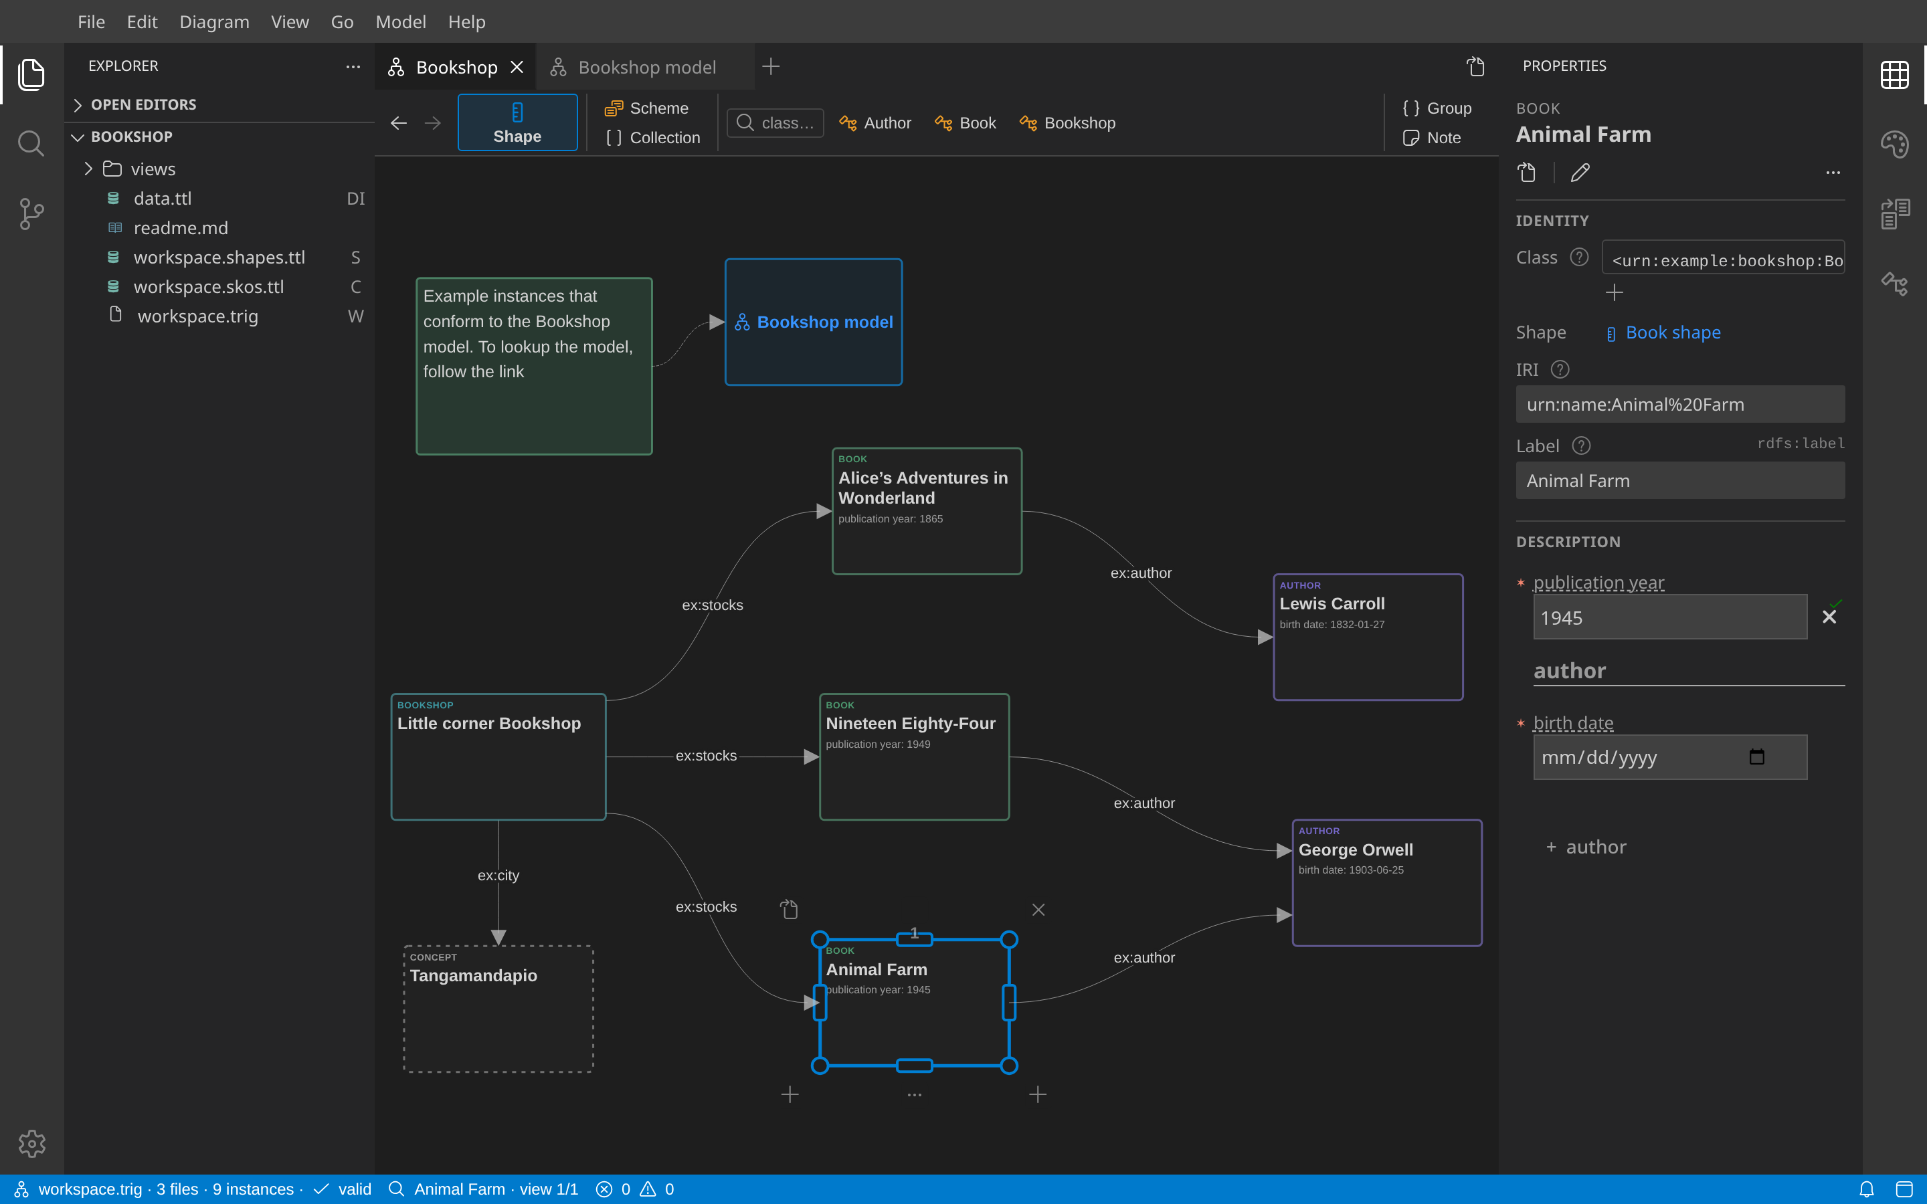
Task: Click the IRI input field
Action: pyautogui.click(x=1680, y=405)
